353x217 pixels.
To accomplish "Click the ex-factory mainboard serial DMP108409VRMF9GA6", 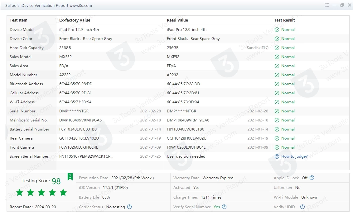I will coord(80,120).
